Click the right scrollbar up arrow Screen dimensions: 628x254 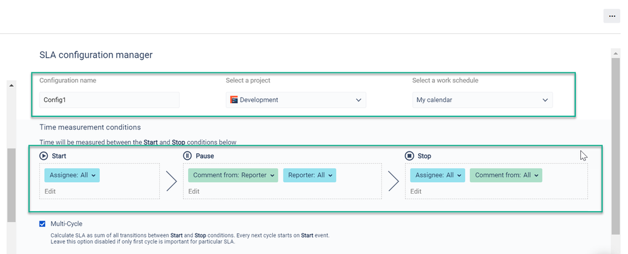coord(615,53)
